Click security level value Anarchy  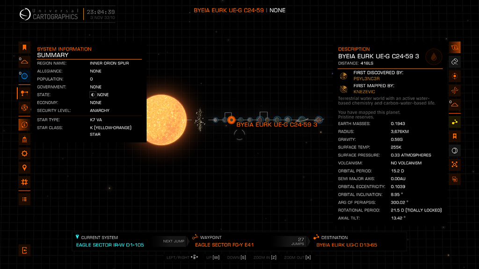(100, 110)
